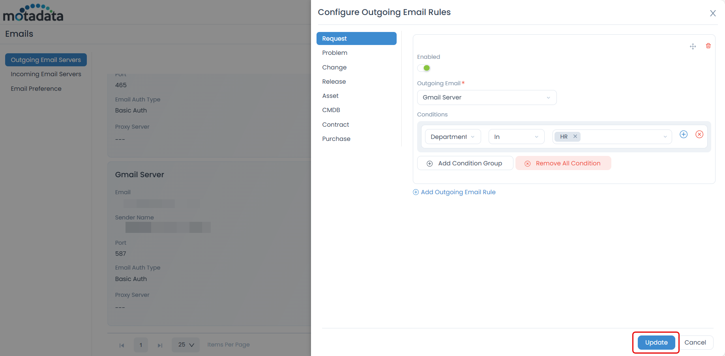
Task: Go to the first page of the list
Action: (122, 345)
